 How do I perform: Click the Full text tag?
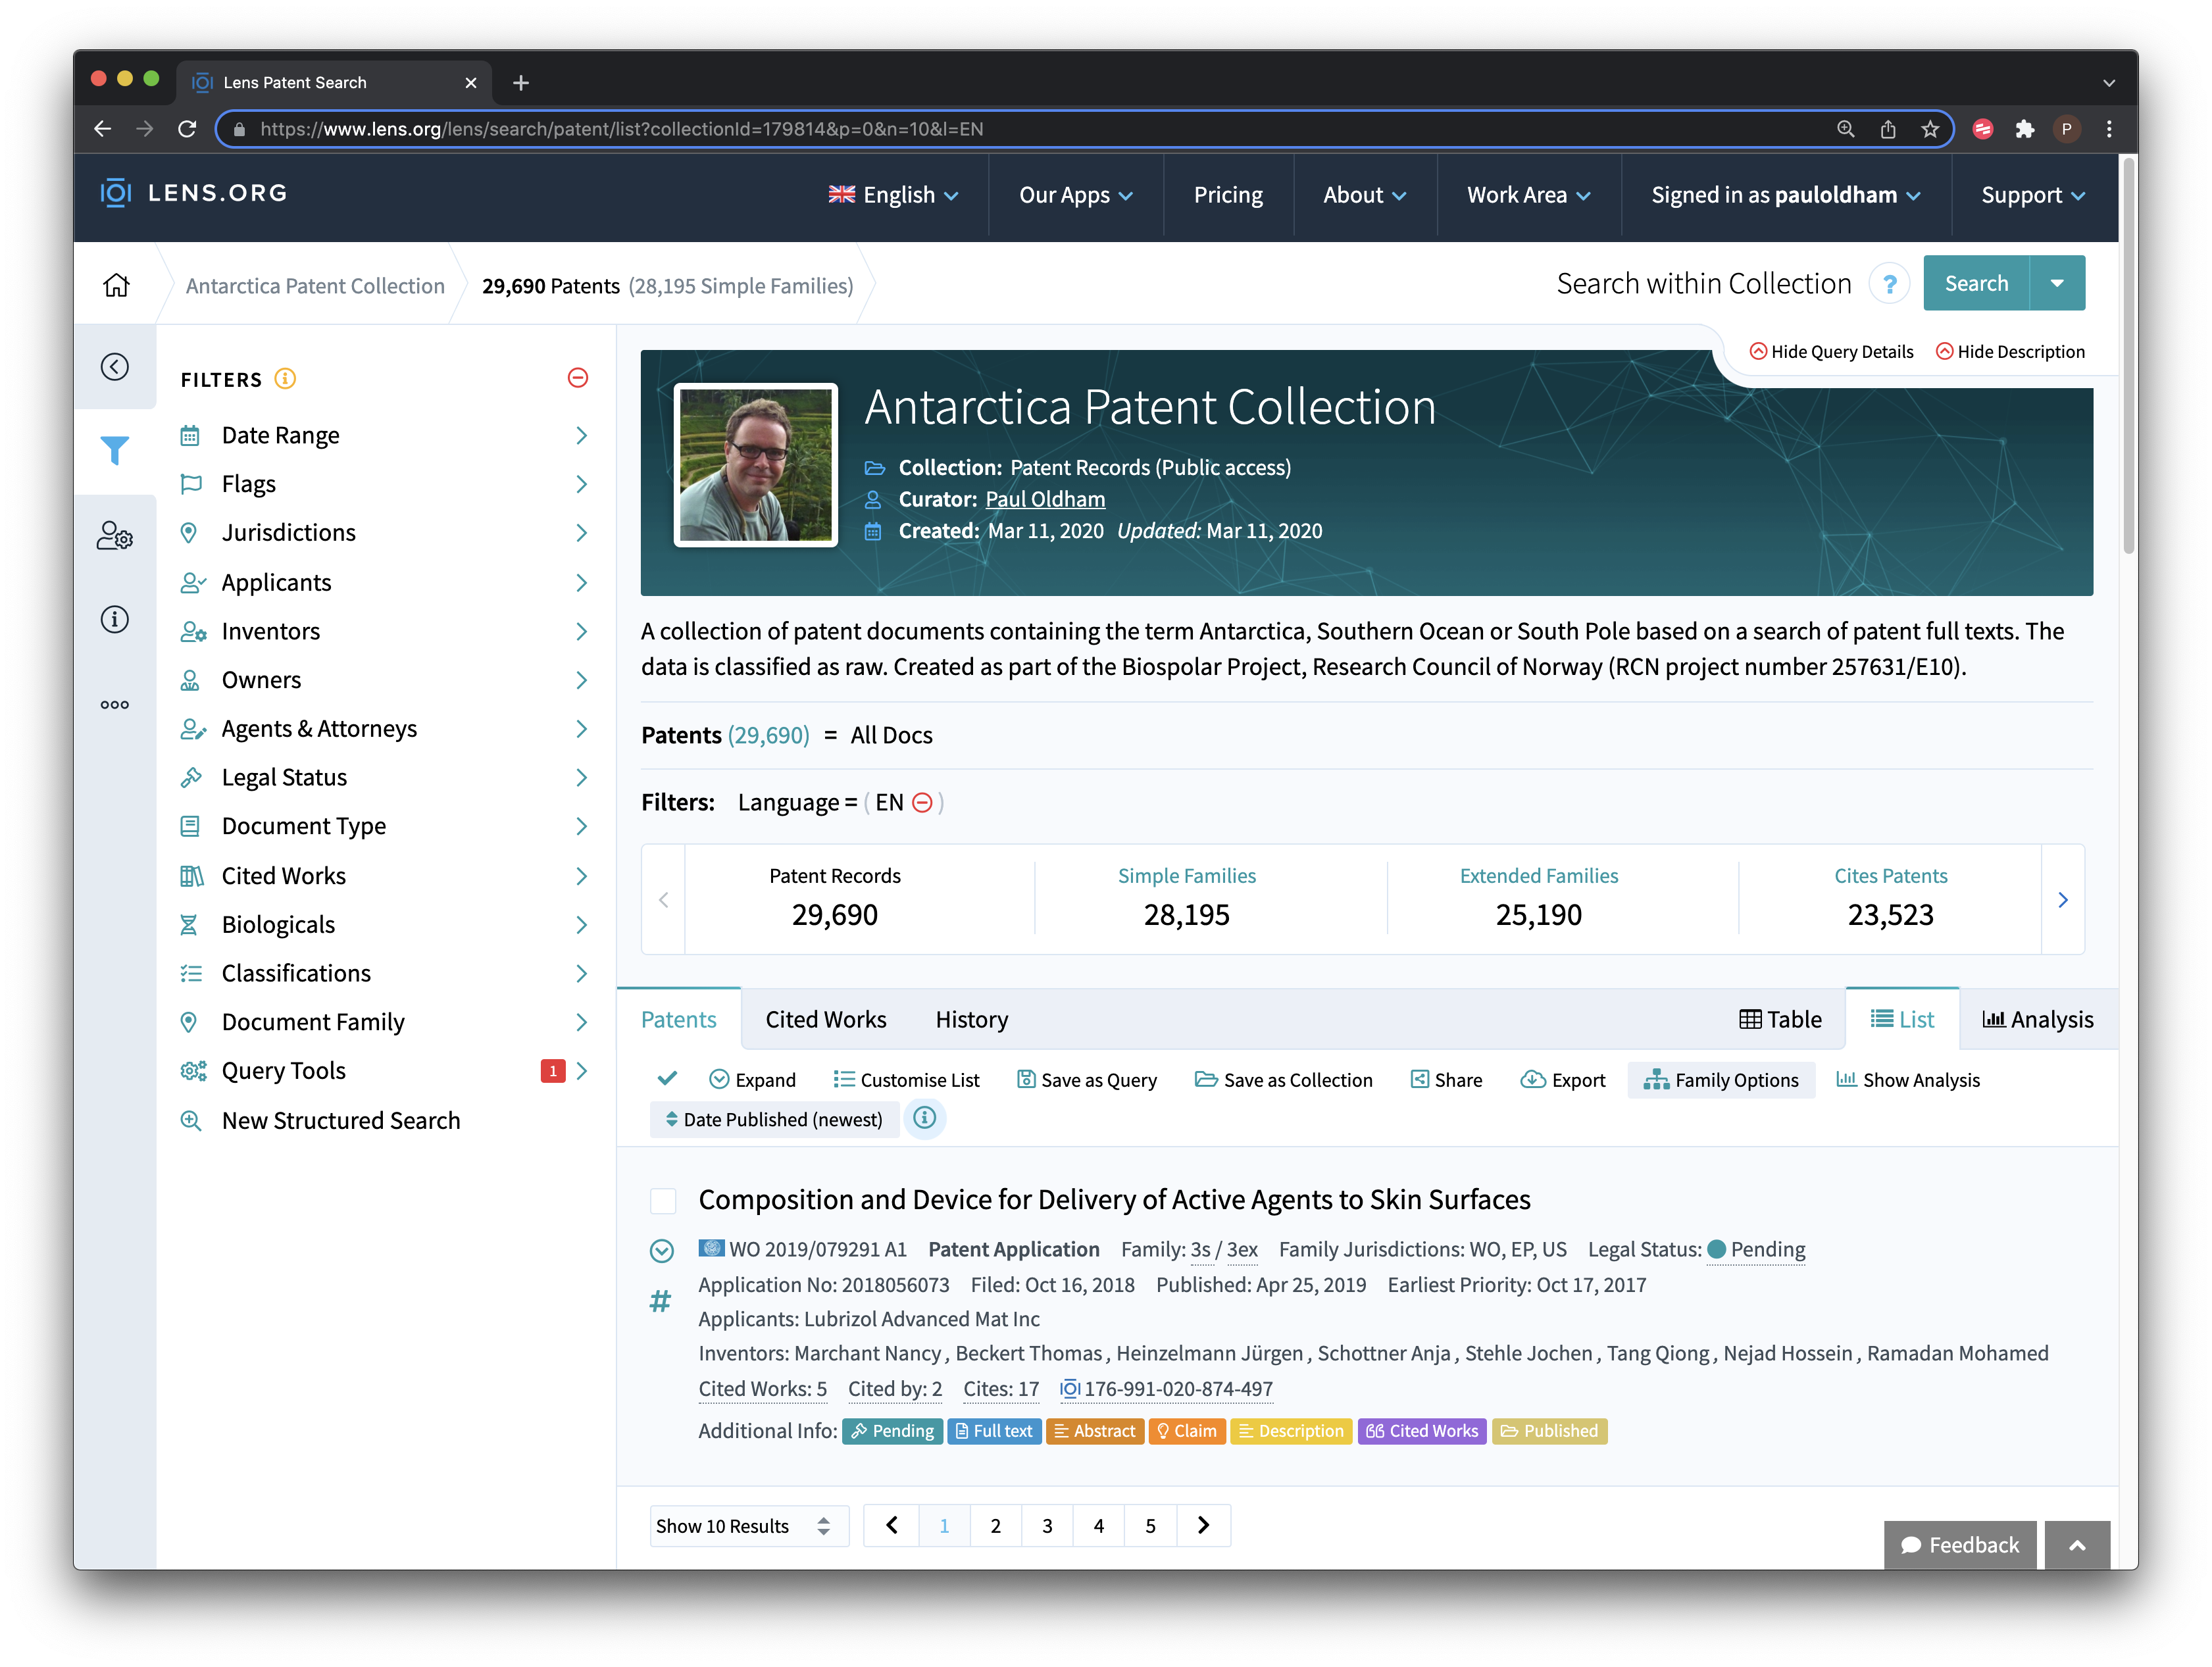click(x=994, y=1431)
